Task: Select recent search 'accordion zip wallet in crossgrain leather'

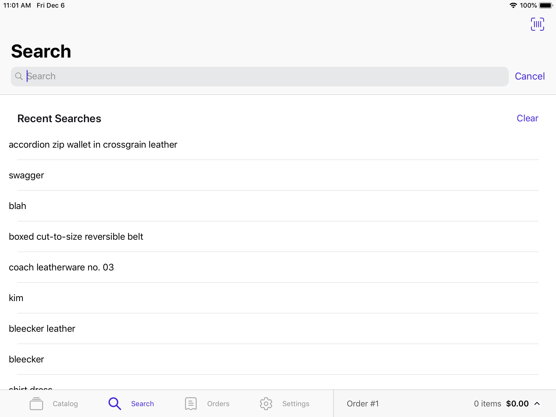Action: pos(278,144)
